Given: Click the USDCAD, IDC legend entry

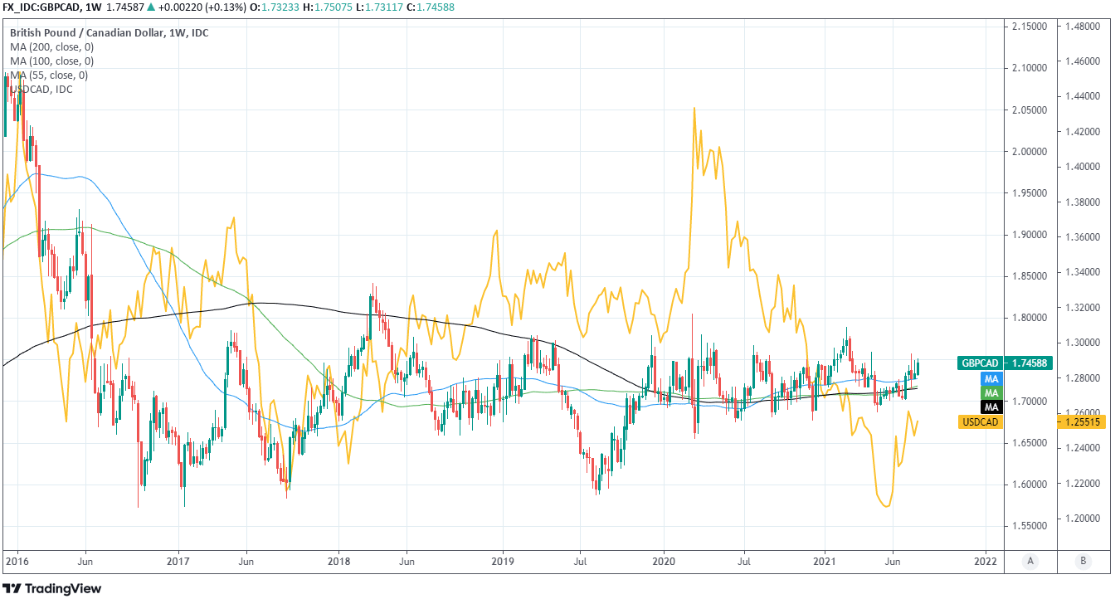Looking at the screenshot, I should click(x=41, y=89).
